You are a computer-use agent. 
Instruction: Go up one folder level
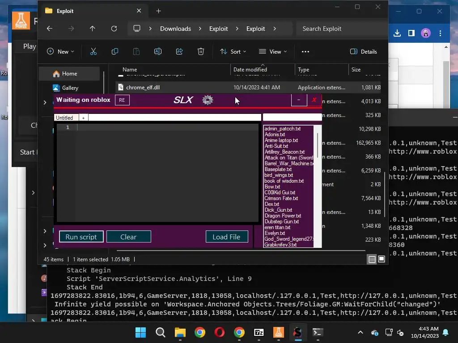coord(92,29)
